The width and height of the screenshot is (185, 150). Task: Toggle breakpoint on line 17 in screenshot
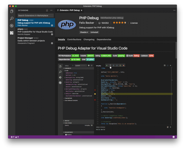(x=95, y=100)
